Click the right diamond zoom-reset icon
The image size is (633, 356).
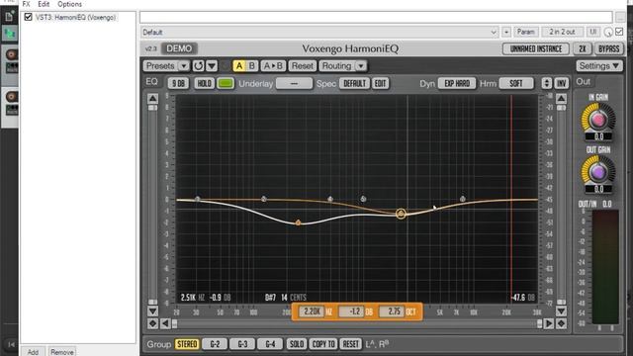pos(561,323)
